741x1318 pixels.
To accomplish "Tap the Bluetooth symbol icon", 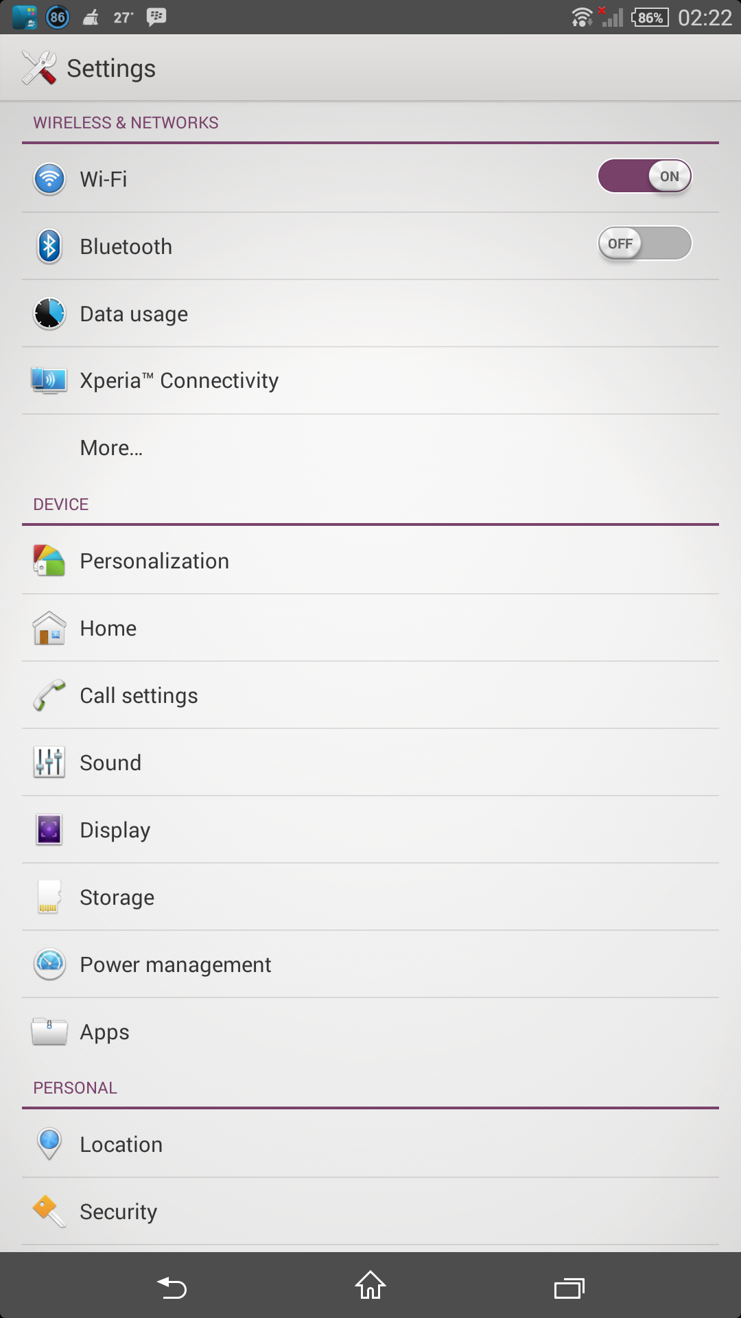I will click(x=49, y=246).
